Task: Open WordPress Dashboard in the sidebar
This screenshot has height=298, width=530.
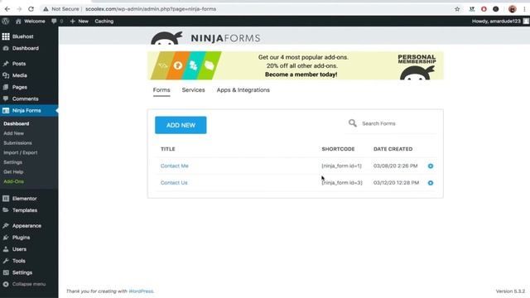Action: tap(29, 48)
